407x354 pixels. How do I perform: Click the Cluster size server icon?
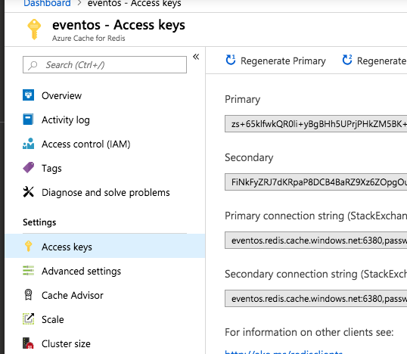[x=28, y=343]
